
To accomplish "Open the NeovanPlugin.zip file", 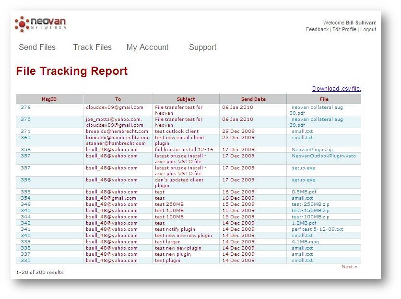I will click(x=312, y=150).
